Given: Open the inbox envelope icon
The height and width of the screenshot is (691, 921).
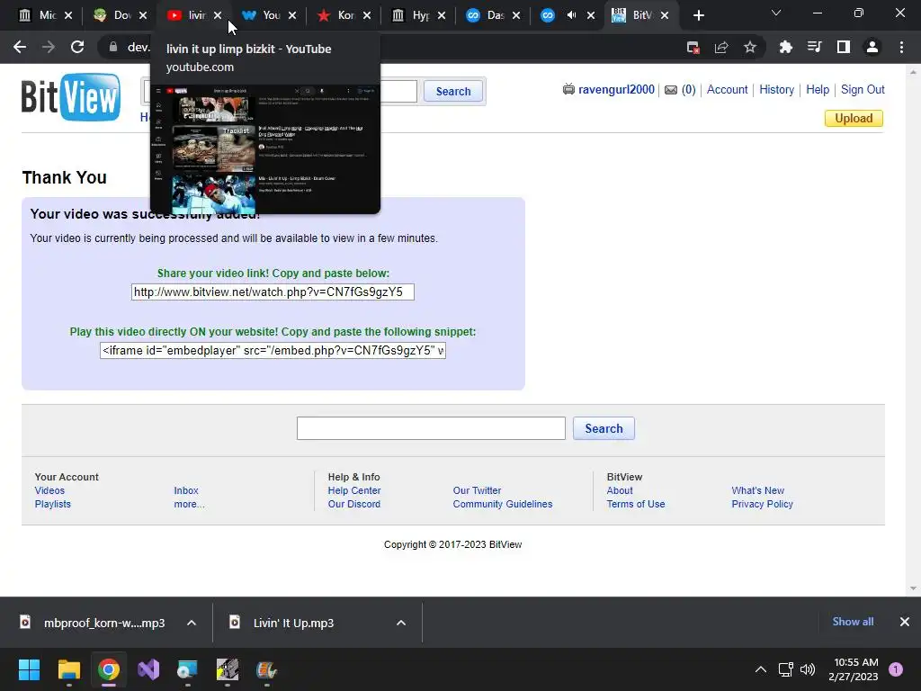Looking at the screenshot, I should point(671,90).
